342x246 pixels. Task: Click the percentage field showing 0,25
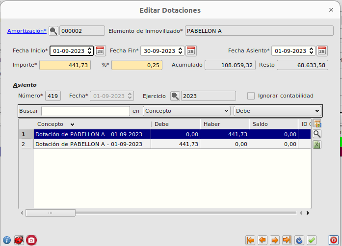[x=137, y=65]
